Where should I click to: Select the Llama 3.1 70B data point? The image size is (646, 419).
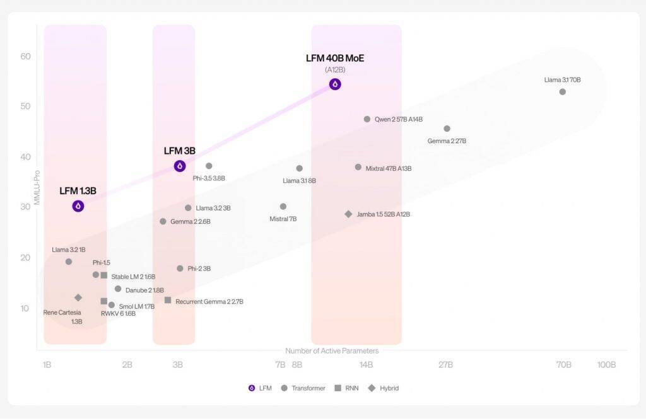click(563, 92)
